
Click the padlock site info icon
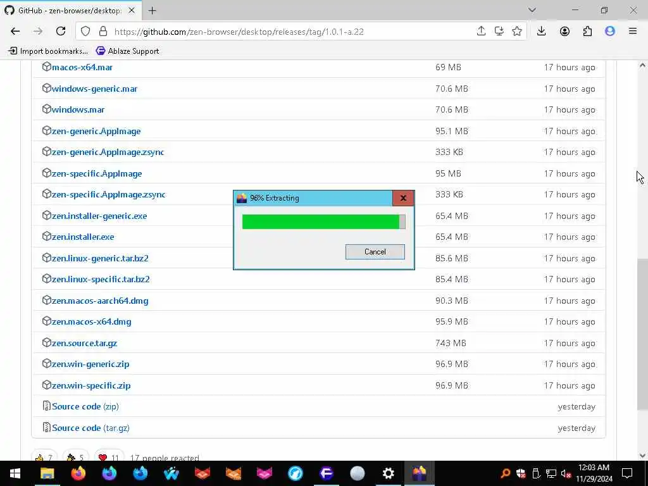click(103, 32)
